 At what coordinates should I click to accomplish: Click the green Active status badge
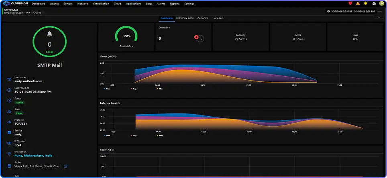click(x=20, y=103)
